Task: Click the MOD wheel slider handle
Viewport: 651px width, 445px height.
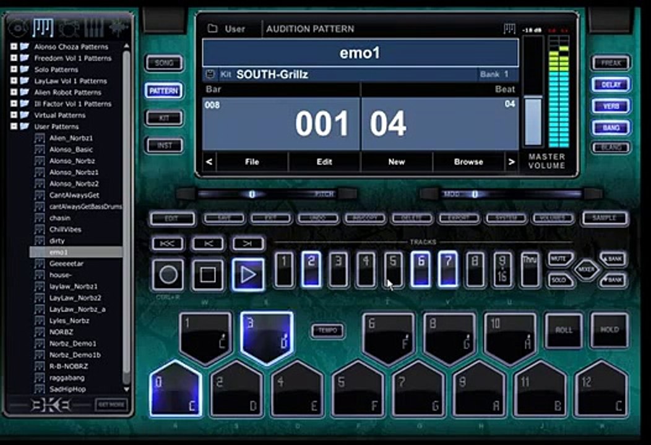Action: click(475, 194)
